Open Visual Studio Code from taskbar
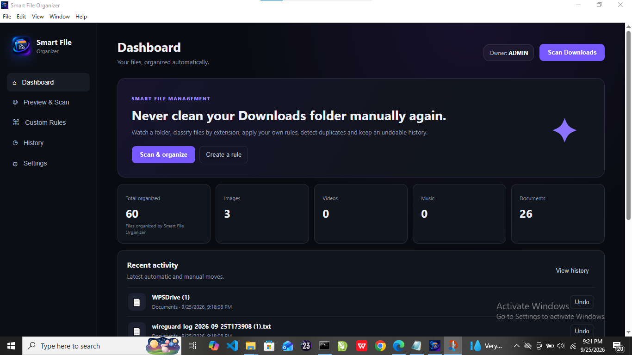 (232, 346)
